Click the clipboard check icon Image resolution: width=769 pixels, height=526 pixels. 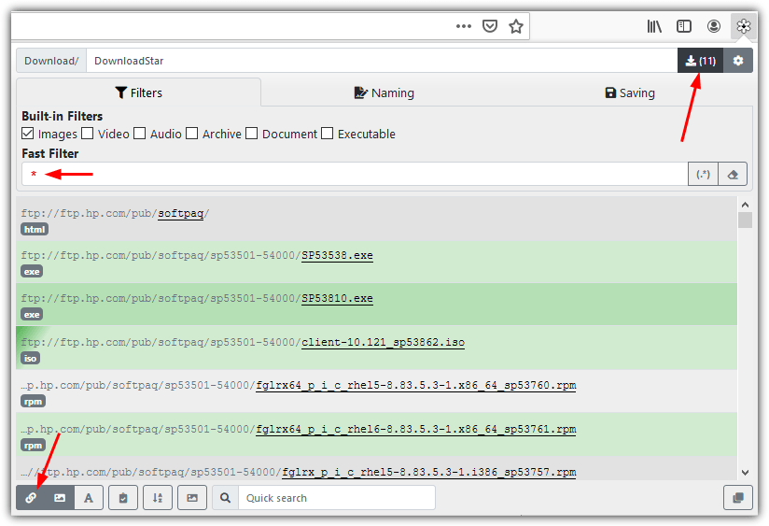pos(123,498)
